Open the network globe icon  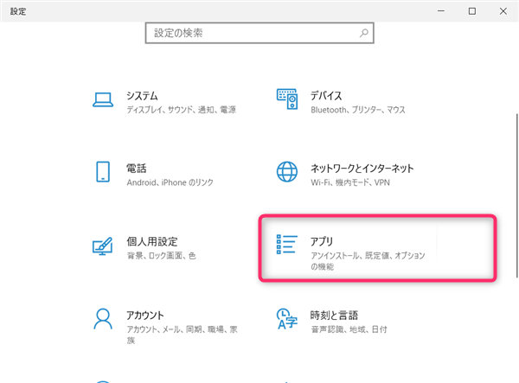pos(287,172)
